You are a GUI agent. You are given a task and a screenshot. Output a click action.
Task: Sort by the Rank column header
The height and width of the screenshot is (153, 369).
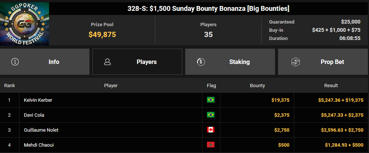tap(9, 85)
